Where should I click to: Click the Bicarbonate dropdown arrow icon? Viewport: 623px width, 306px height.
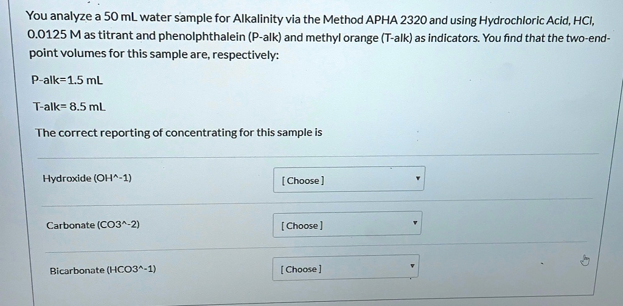(x=412, y=267)
